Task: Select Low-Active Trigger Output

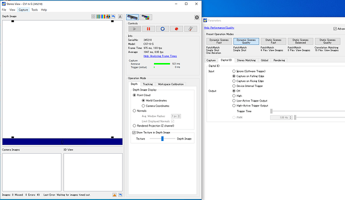Action: (234, 101)
